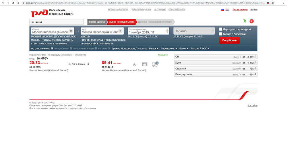Open ОБРАТНАЯ СВЯЗЬ link
The width and height of the screenshot is (287, 150).
point(177,9)
